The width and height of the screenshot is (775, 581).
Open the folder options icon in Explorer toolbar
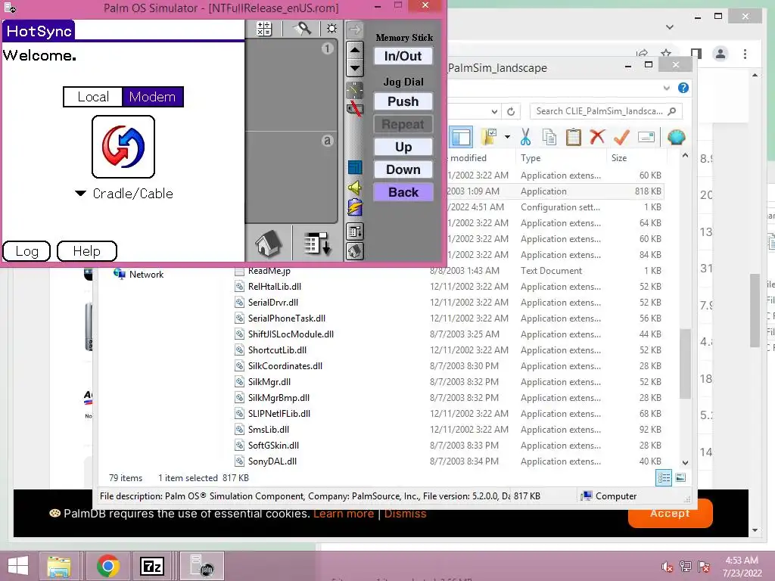pos(489,137)
